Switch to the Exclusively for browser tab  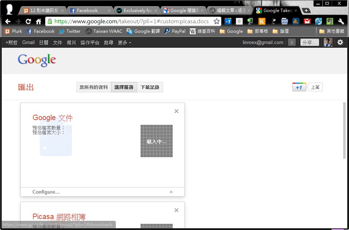pos(137,11)
